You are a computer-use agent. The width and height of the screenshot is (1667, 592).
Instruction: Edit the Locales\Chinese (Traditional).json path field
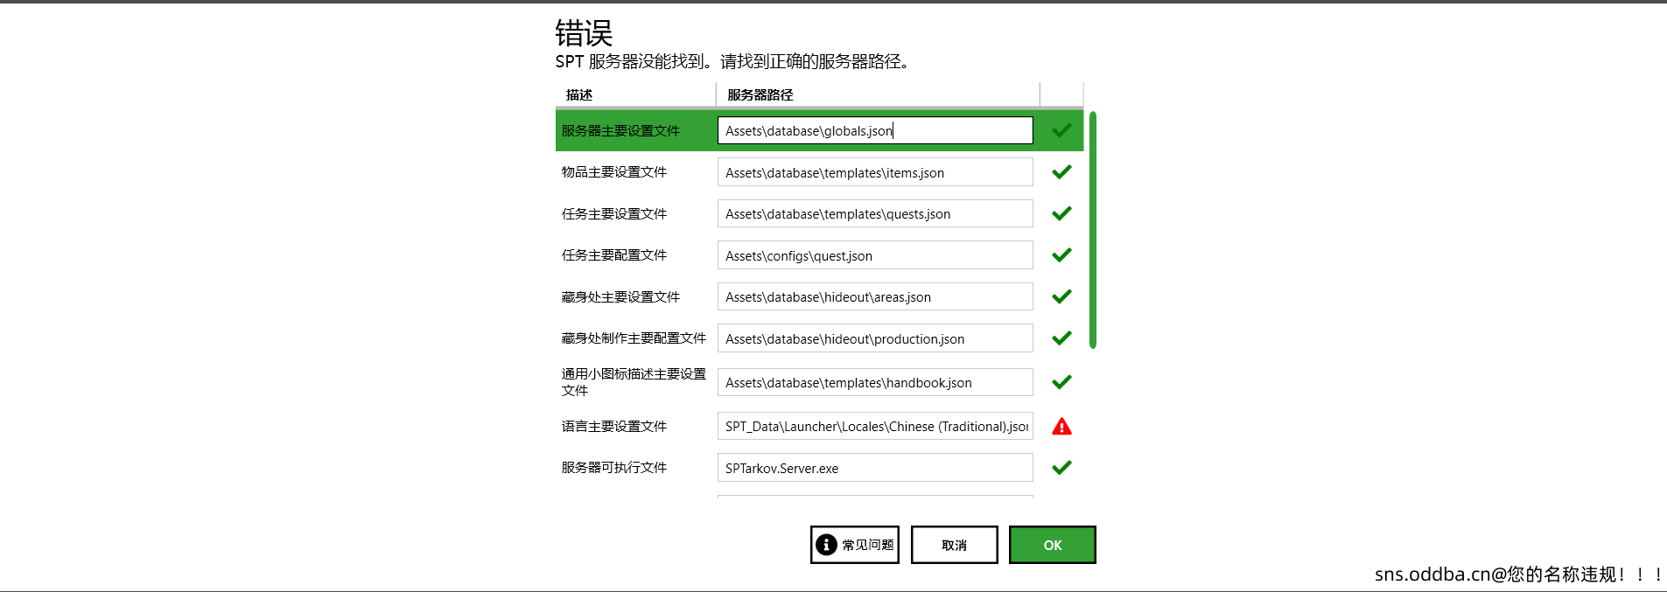(875, 426)
